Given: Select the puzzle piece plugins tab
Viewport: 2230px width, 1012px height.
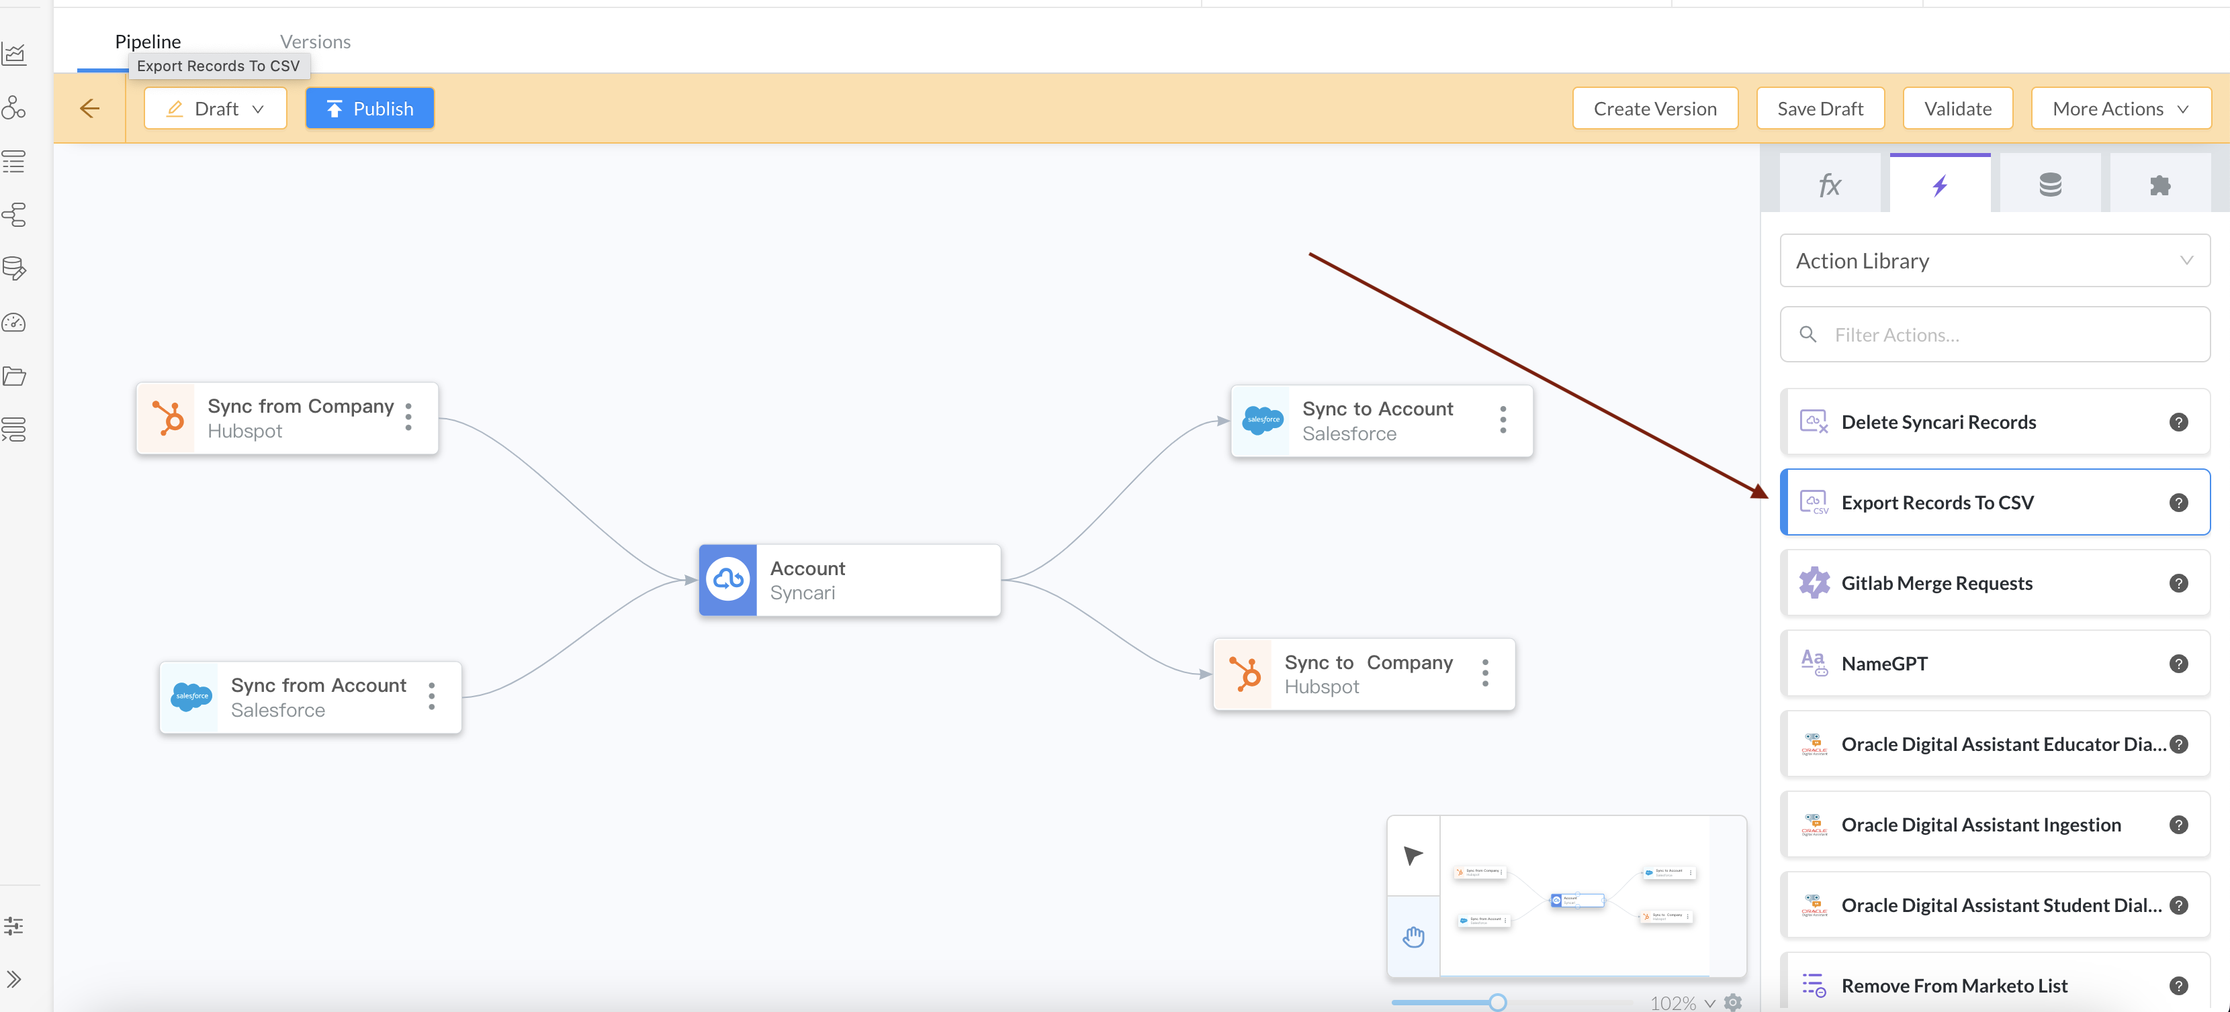Looking at the screenshot, I should (2160, 185).
